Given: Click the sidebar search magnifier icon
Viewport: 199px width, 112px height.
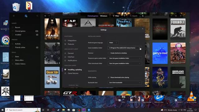Looking at the screenshot, I should pyautogui.click(x=37, y=16).
